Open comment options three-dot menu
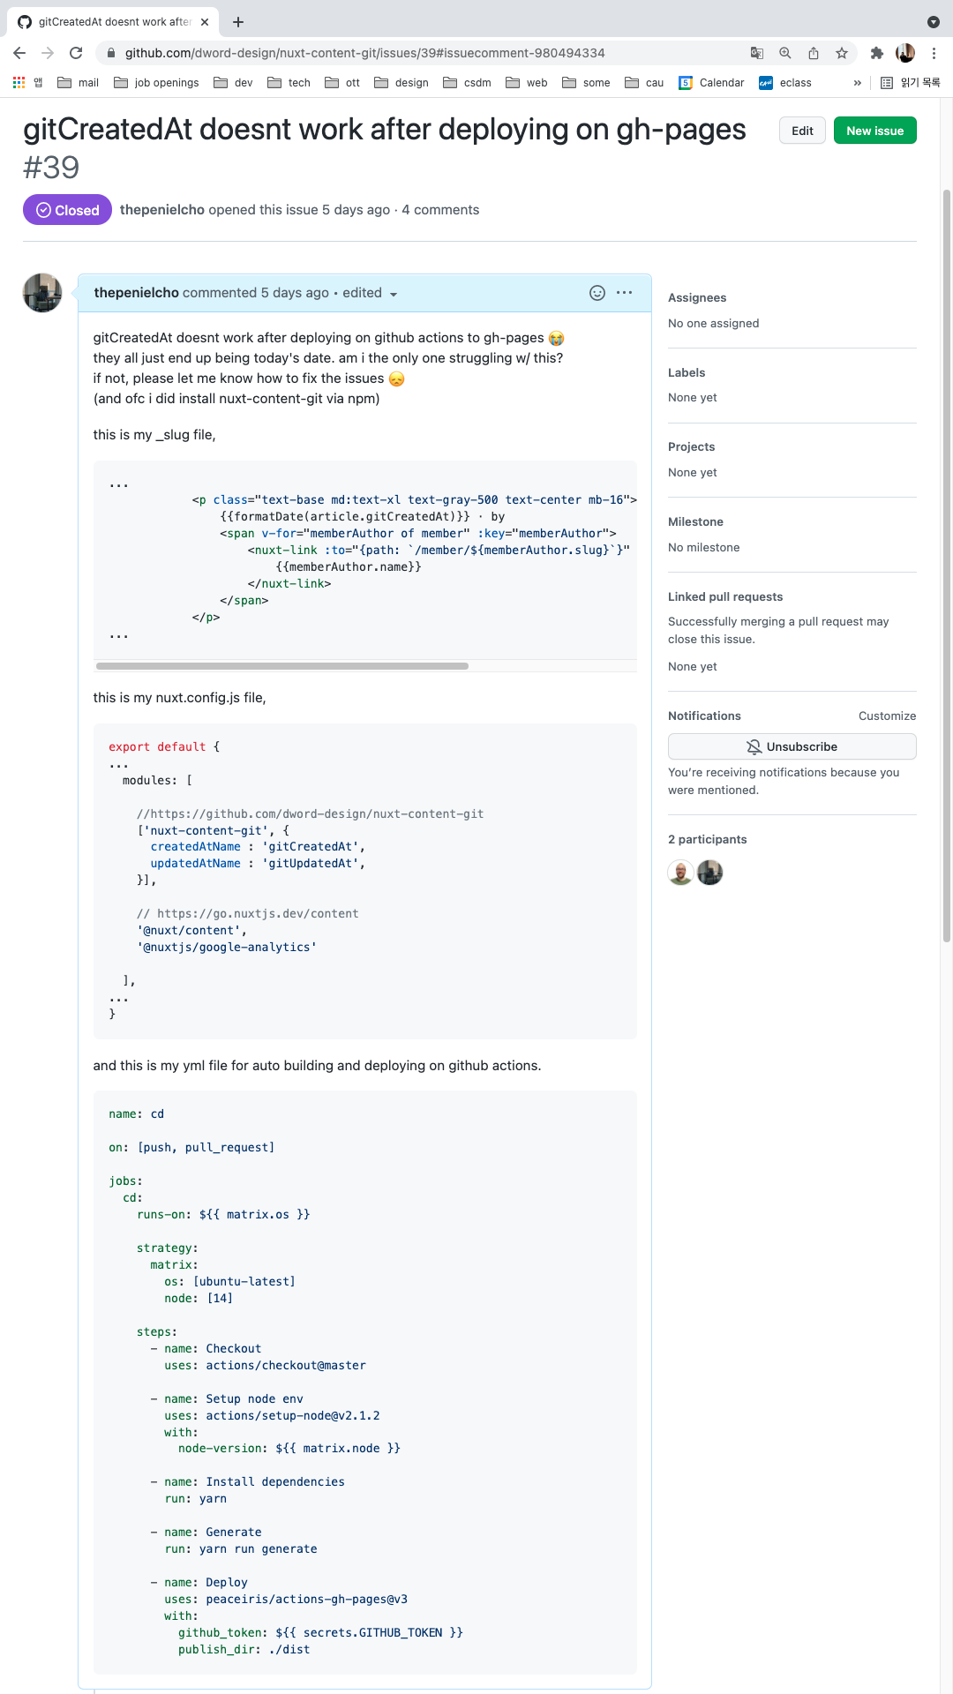The height and width of the screenshot is (1694, 953). click(x=624, y=293)
